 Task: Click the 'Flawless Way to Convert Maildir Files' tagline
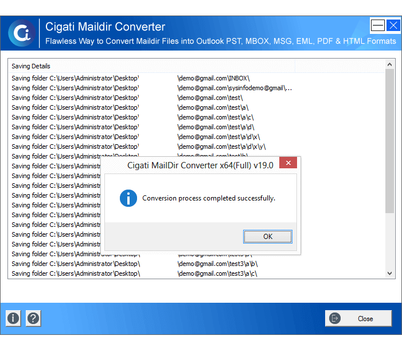tap(220, 41)
